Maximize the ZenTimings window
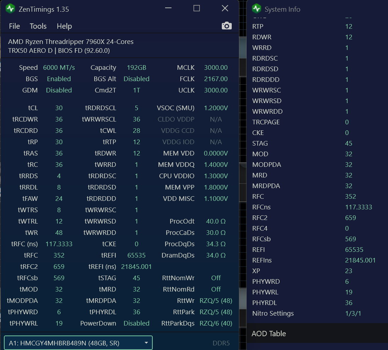Viewport: 388px width, 350px height. click(x=197, y=9)
